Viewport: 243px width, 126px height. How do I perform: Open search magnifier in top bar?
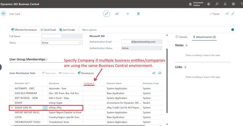point(217,4)
